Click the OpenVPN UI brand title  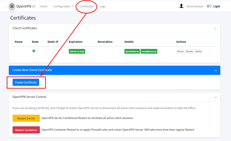[x=26, y=6]
